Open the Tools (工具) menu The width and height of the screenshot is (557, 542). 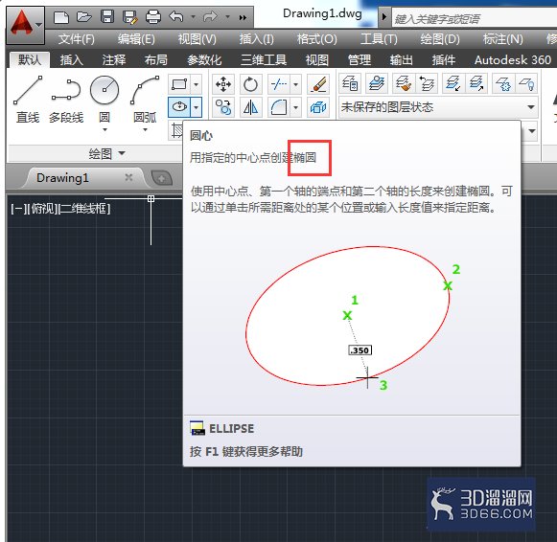click(x=379, y=38)
